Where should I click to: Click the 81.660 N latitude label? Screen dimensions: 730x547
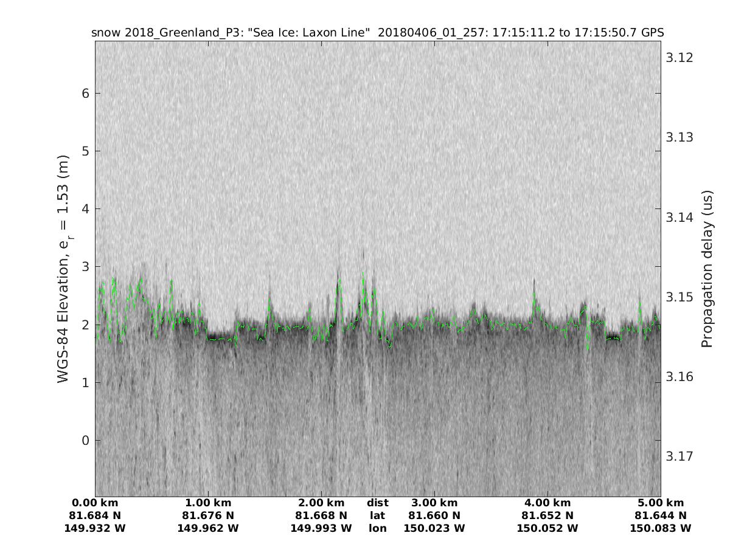pyautogui.click(x=434, y=516)
